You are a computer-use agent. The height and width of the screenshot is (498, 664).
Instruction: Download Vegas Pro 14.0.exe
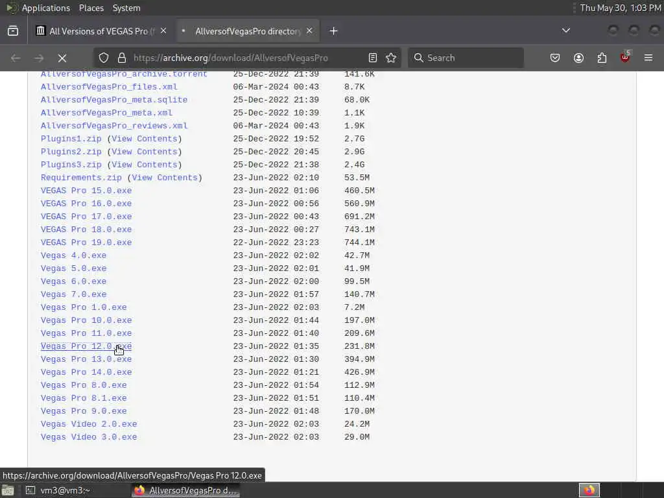[86, 372]
